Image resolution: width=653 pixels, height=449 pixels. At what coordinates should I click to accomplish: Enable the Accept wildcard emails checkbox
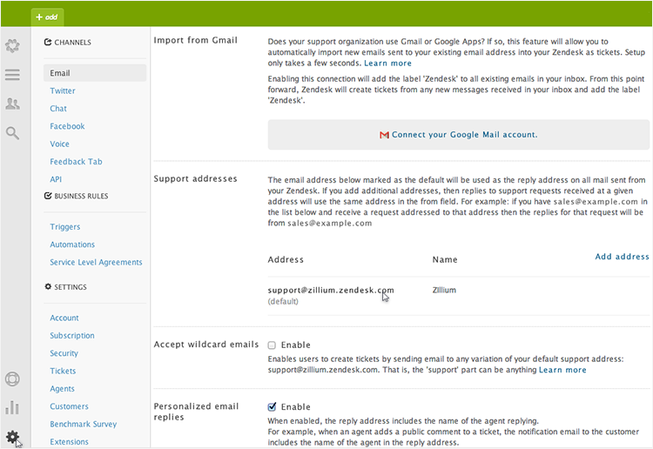[x=273, y=345]
